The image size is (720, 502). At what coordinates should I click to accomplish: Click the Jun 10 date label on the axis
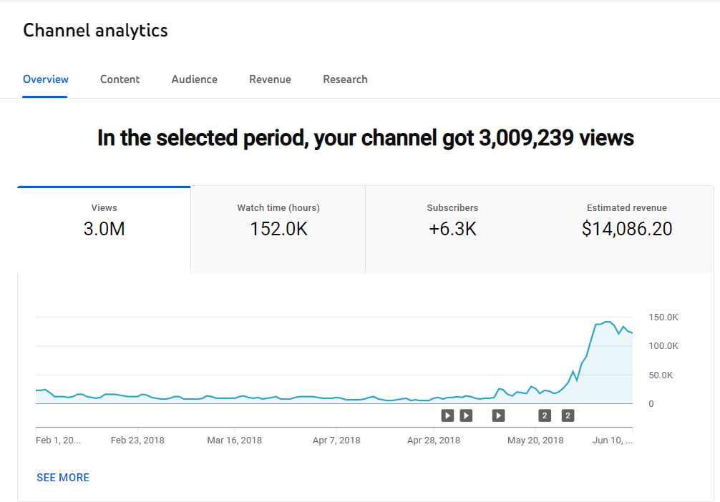click(612, 440)
